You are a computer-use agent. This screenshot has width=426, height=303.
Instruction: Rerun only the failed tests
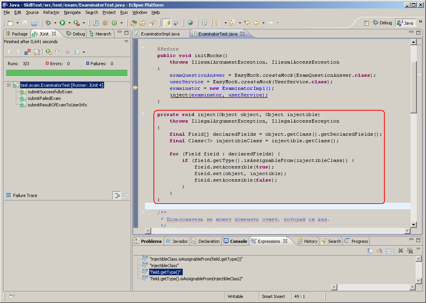point(57,52)
